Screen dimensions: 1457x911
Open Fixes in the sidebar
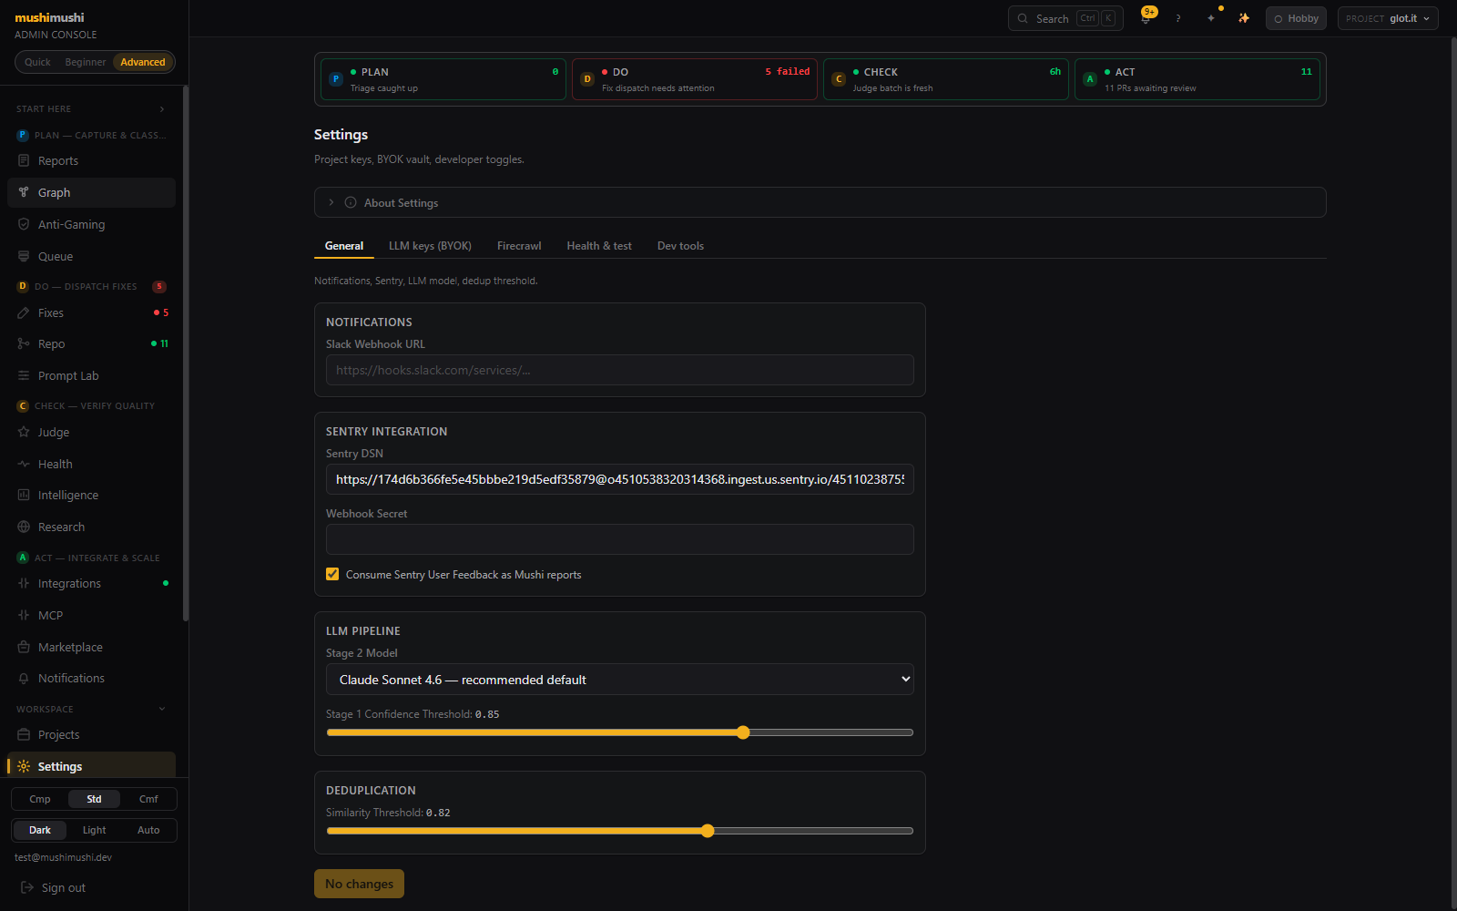(91, 312)
